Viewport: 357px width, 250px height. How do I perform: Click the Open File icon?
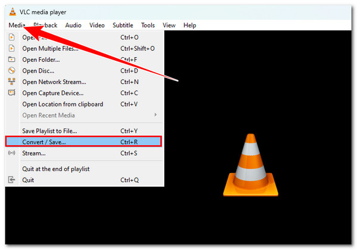coord(12,37)
